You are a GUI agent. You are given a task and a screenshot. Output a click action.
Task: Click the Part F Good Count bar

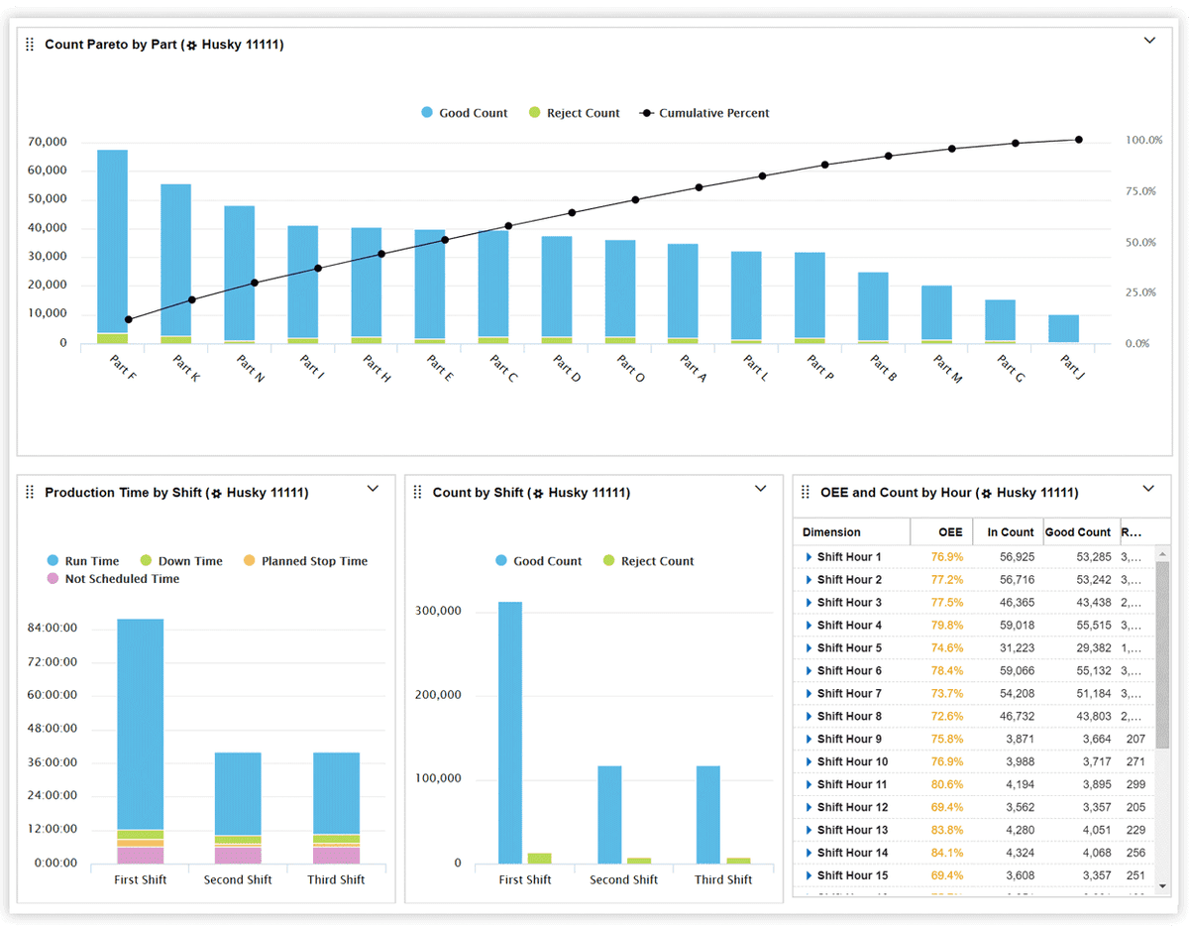coord(112,238)
